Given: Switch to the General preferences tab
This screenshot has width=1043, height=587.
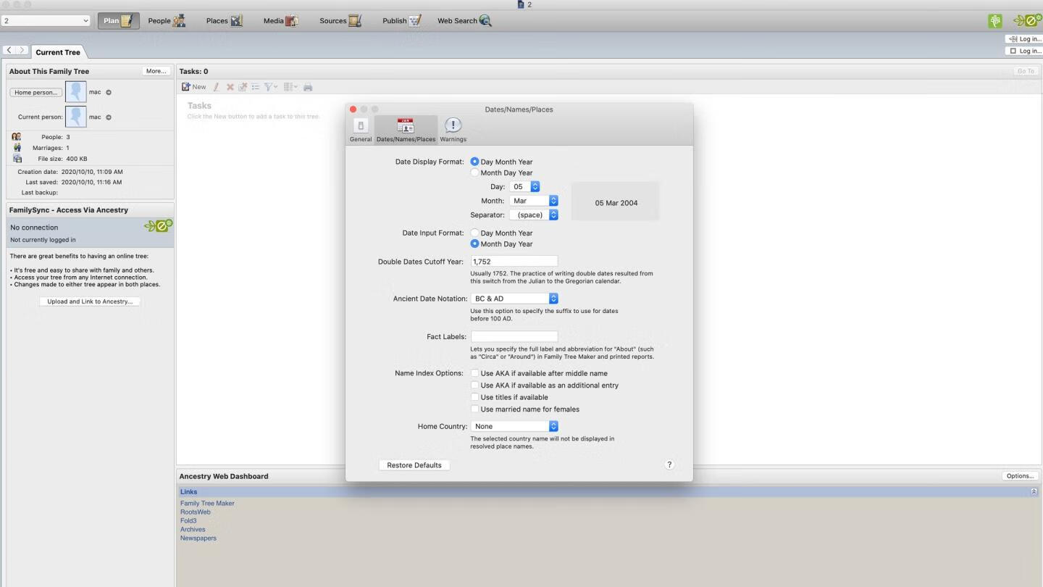Looking at the screenshot, I should coord(360,128).
